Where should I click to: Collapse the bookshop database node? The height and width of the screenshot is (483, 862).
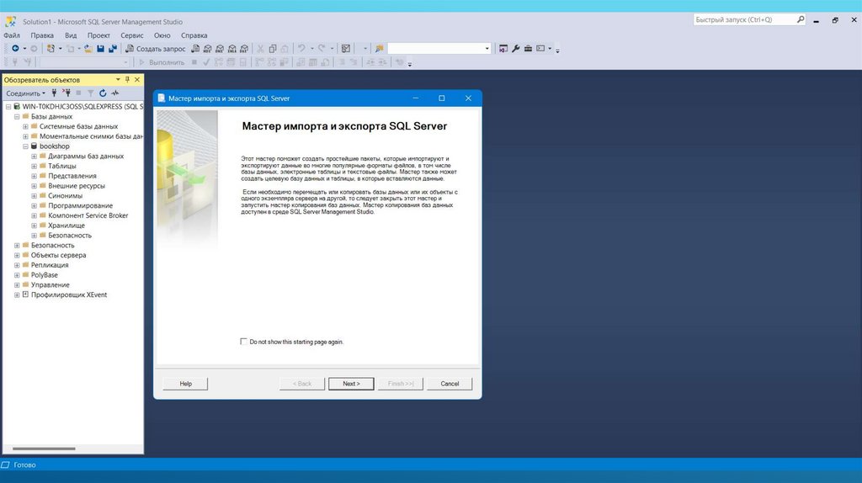(x=25, y=146)
